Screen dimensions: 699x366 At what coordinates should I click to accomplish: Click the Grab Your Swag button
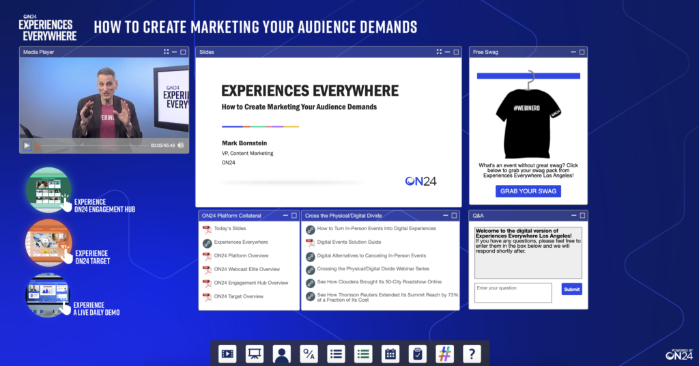pos(528,191)
